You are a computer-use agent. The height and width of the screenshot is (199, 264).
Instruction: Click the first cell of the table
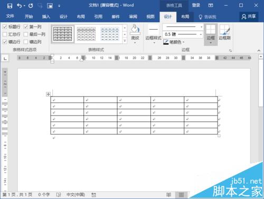coord(67,100)
